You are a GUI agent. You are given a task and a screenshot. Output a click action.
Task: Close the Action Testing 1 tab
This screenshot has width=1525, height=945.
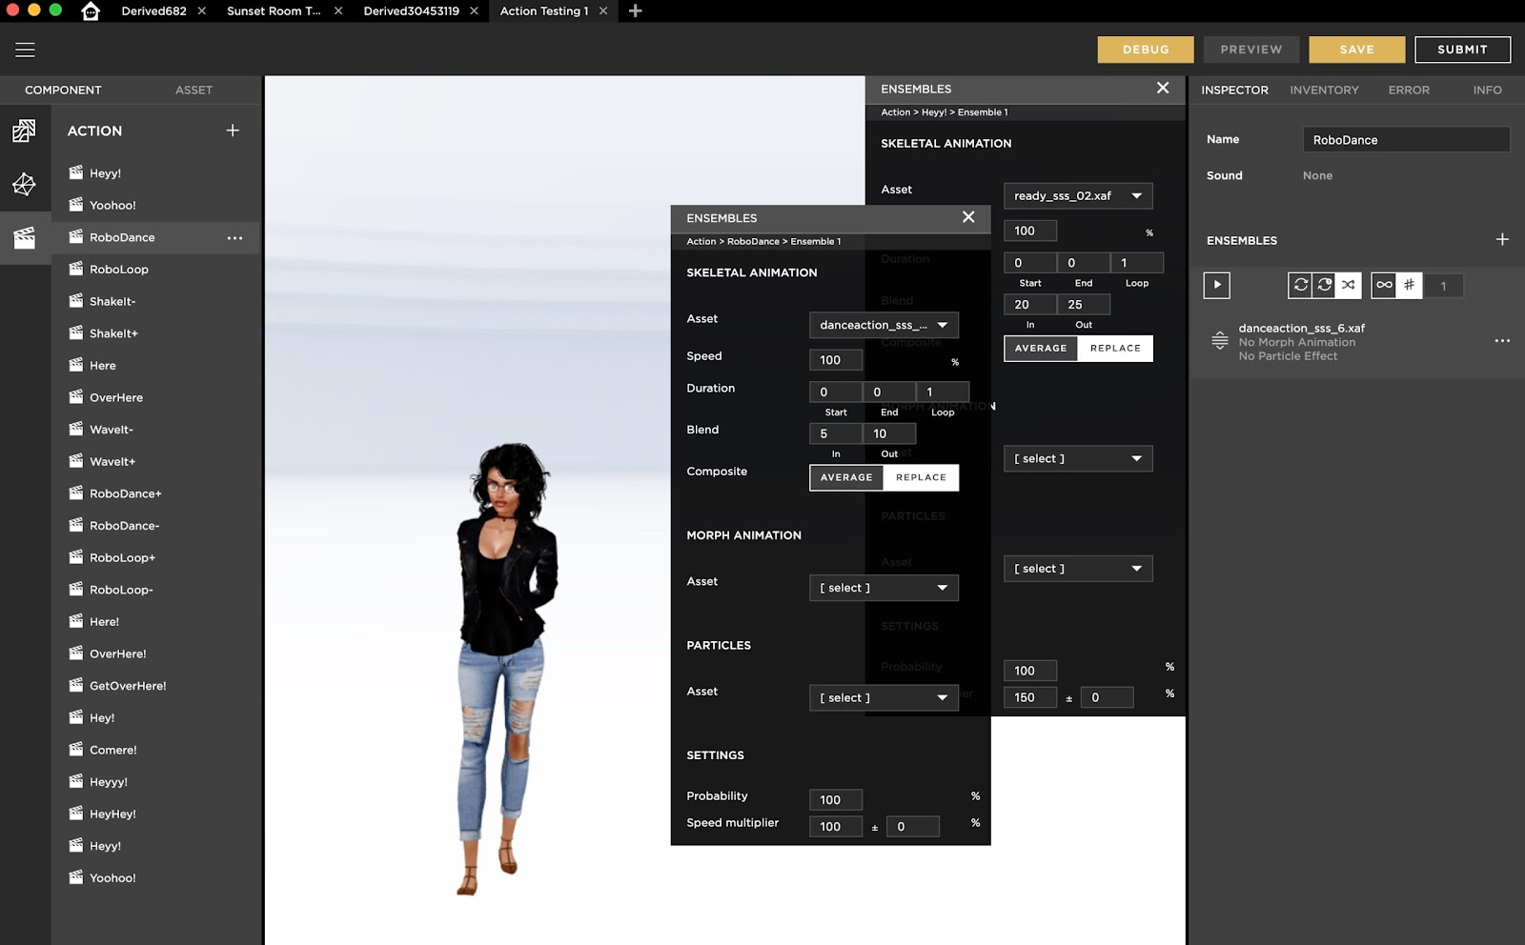click(x=603, y=11)
